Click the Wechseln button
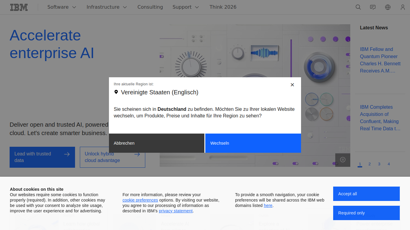Viewport: 410px width, 230px height. 253,143
